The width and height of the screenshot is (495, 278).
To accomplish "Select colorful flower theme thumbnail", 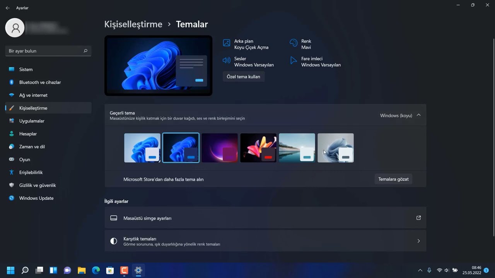I will (x=258, y=148).
